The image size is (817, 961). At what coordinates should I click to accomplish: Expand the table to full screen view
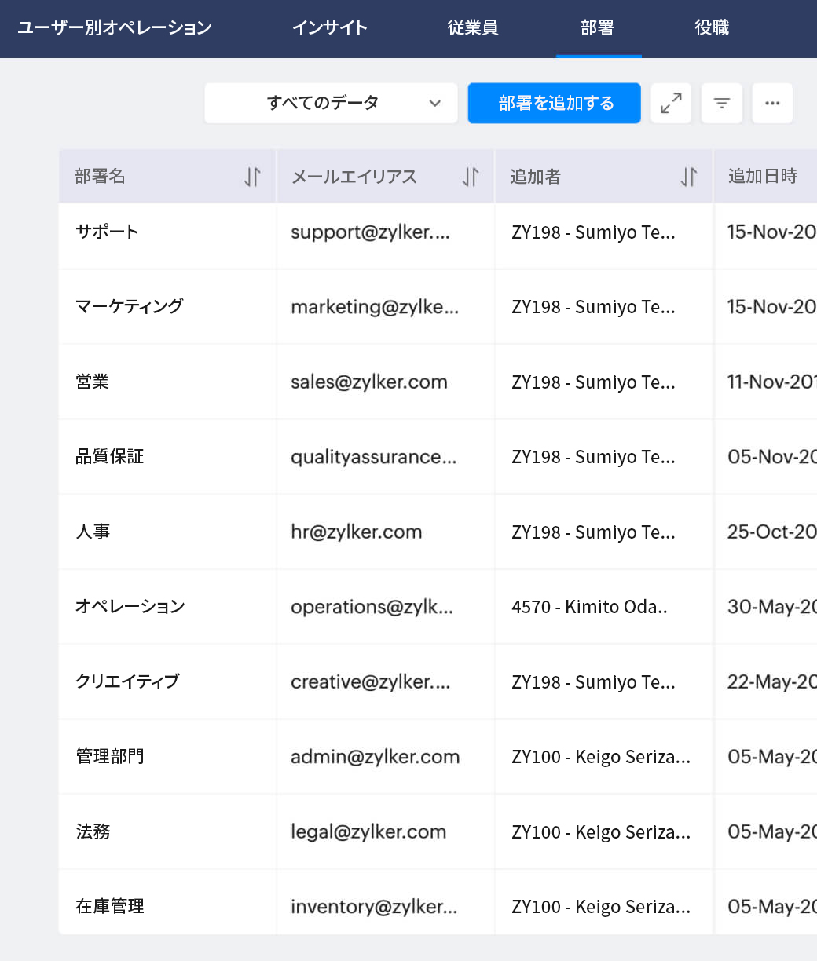[671, 103]
